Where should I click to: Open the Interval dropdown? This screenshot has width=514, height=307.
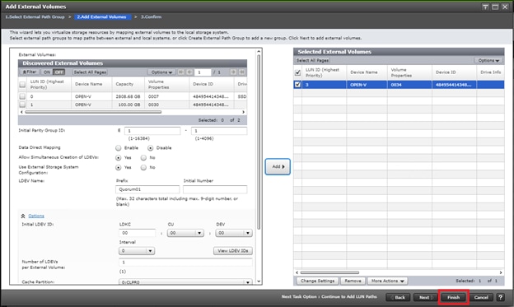(x=137, y=251)
